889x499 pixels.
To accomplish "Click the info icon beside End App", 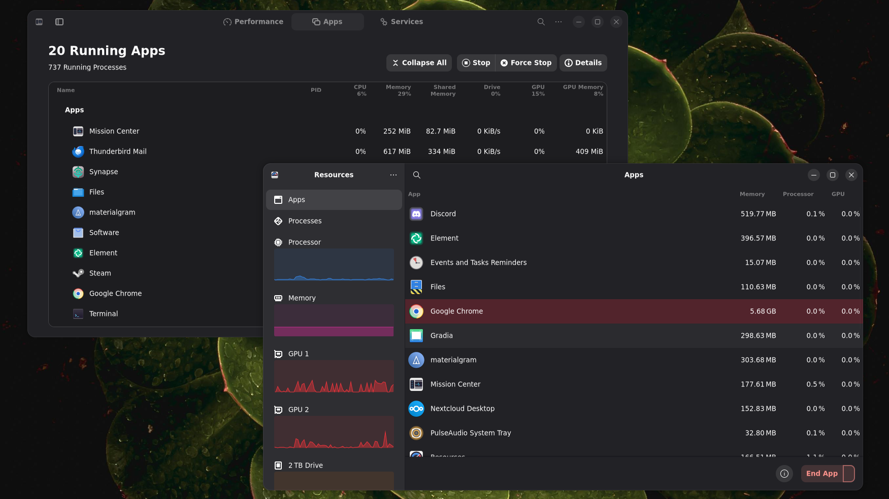I will [x=784, y=474].
